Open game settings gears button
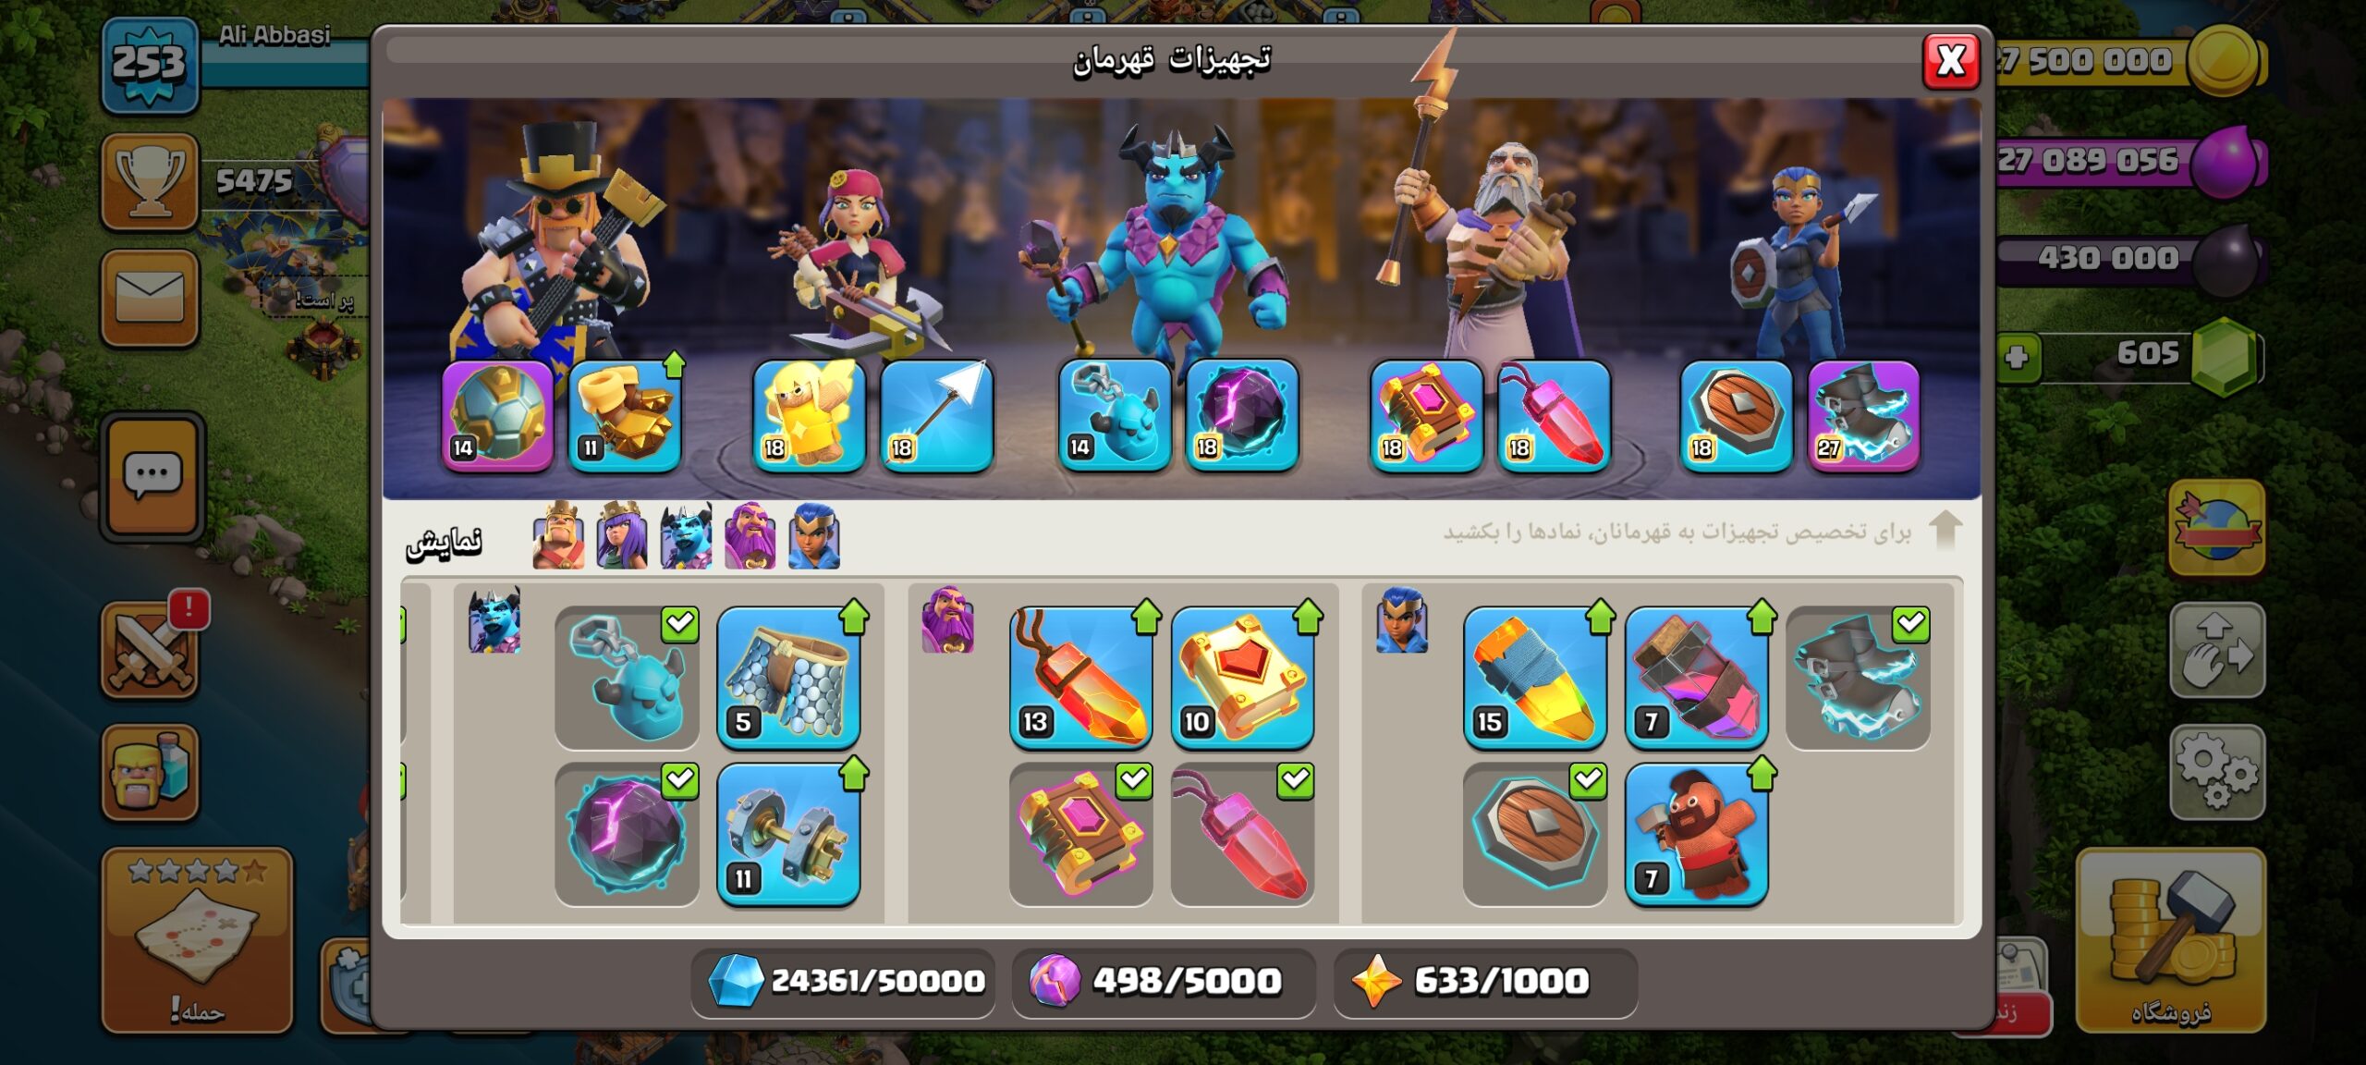Image resolution: width=2366 pixels, height=1065 pixels. click(2216, 772)
